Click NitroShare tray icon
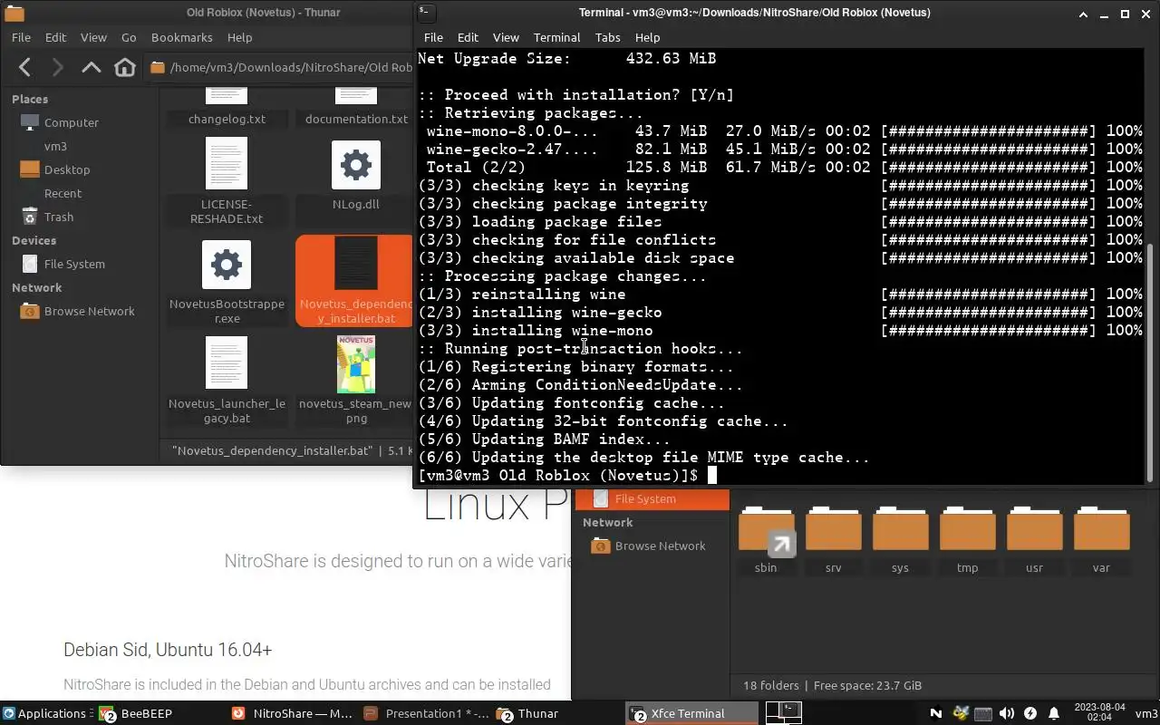 point(936,713)
